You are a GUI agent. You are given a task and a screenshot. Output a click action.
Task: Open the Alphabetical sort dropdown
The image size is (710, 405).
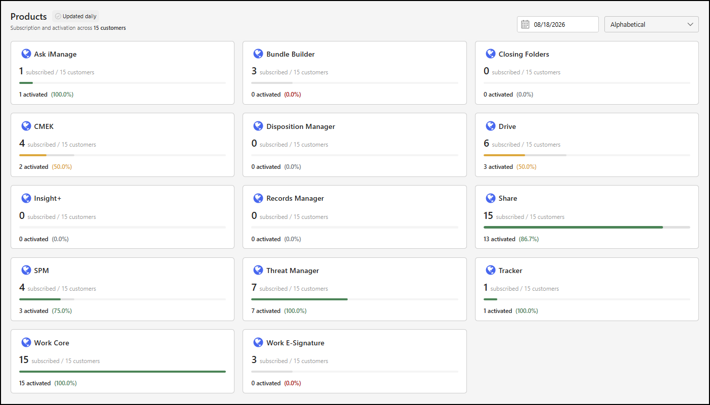651,24
